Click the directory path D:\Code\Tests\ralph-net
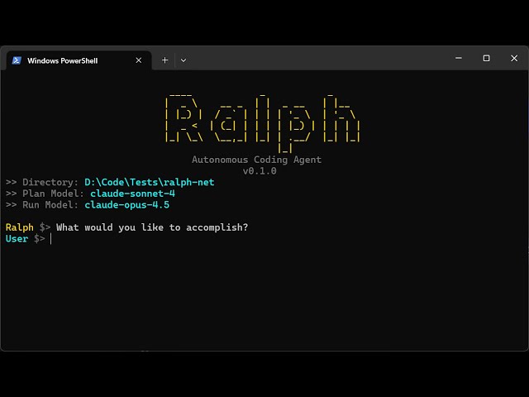 (x=149, y=182)
